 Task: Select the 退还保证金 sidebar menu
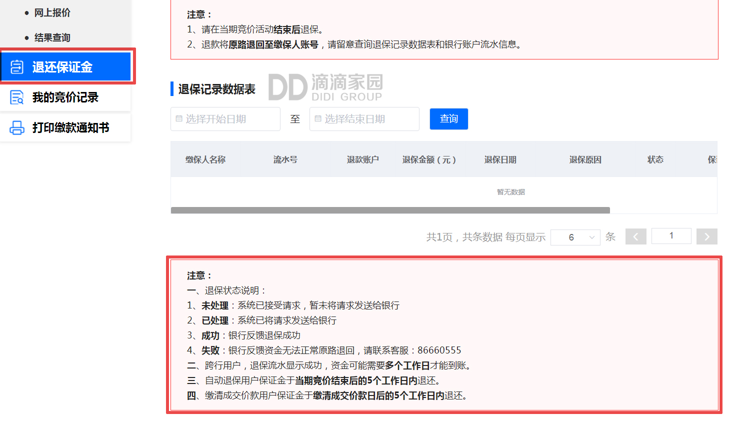[66, 66]
